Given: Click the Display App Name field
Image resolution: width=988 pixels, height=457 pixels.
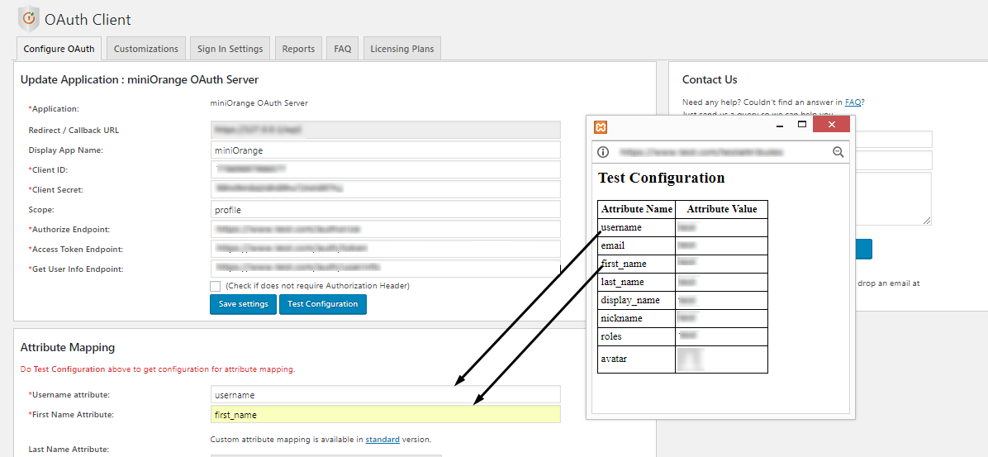Looking at the screenshot, I should tap(385, 150).
